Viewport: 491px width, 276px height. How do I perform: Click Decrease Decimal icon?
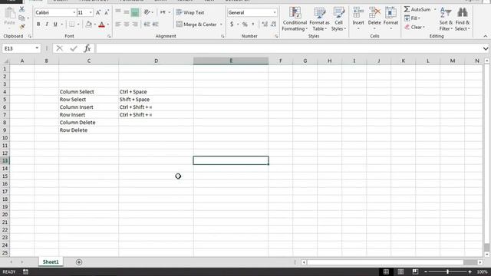[273, 24]
